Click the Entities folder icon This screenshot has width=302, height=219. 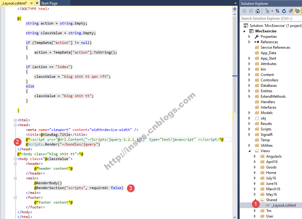[x=257, y=91]
